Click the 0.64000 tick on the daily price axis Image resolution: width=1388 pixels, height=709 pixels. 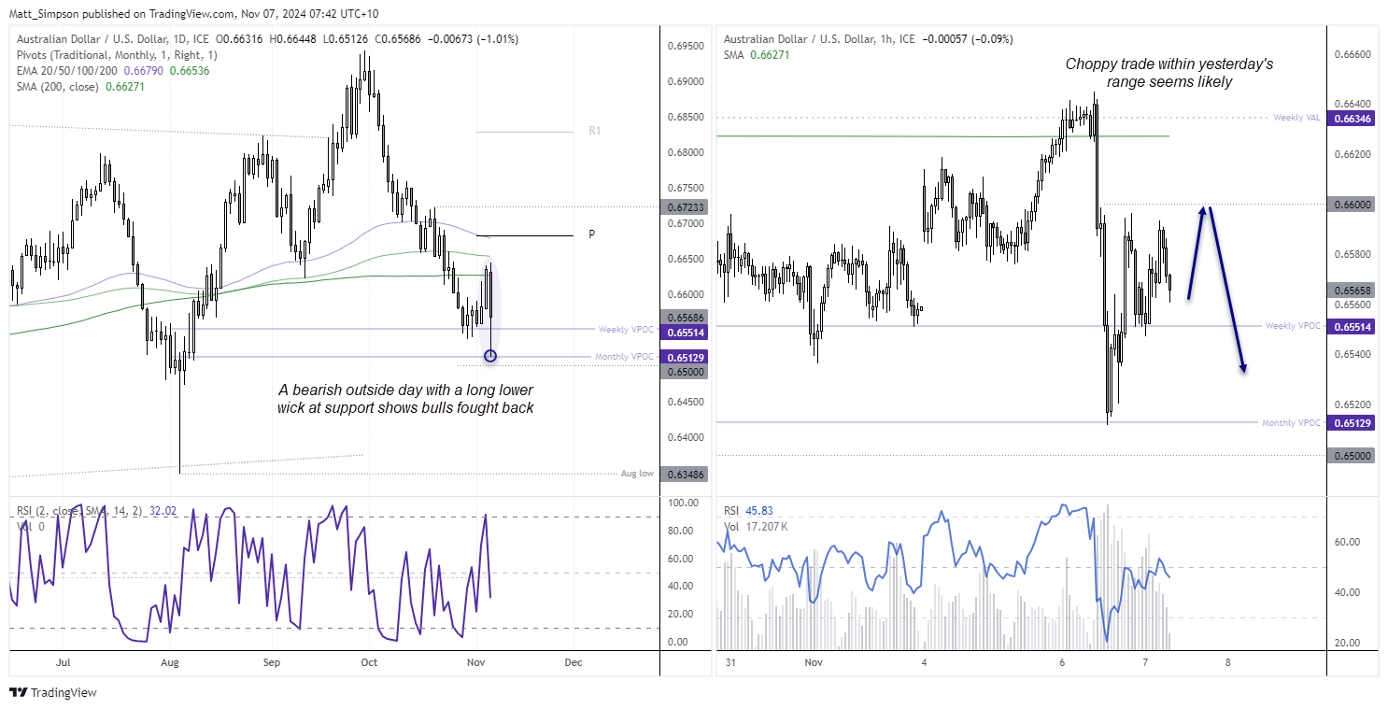686,437
